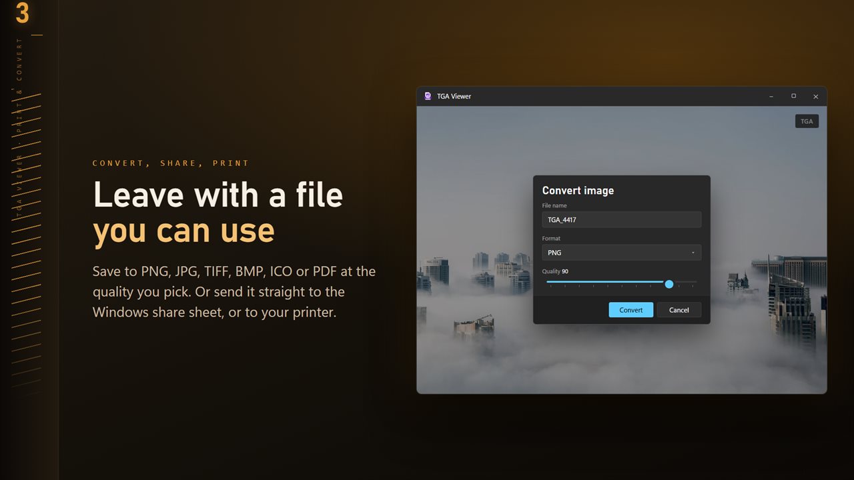Image resolution: width=854 pixels, height=480 pixels.
Task: Click the Quality slider handle
Action: (x=669, y=284)
